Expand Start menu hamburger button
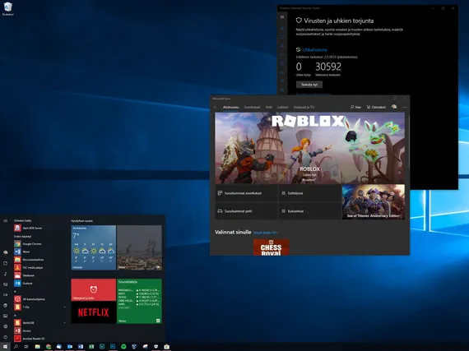469x351 pixels. point(6,221)
